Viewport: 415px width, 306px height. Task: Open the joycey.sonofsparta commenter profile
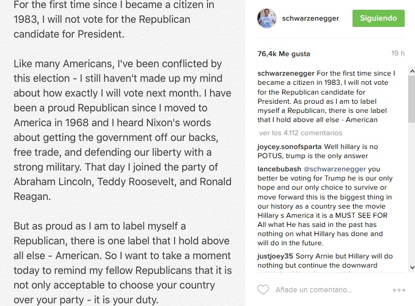[289, 147]
